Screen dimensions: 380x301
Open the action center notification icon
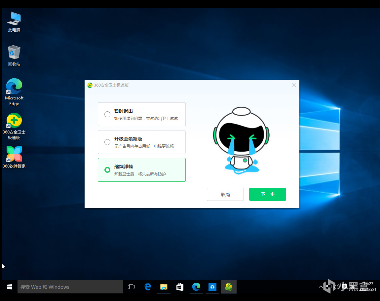pyautogui.click(x=345, y=287)
